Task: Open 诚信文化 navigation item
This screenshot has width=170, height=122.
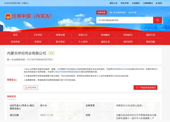Action: (150, 35)
